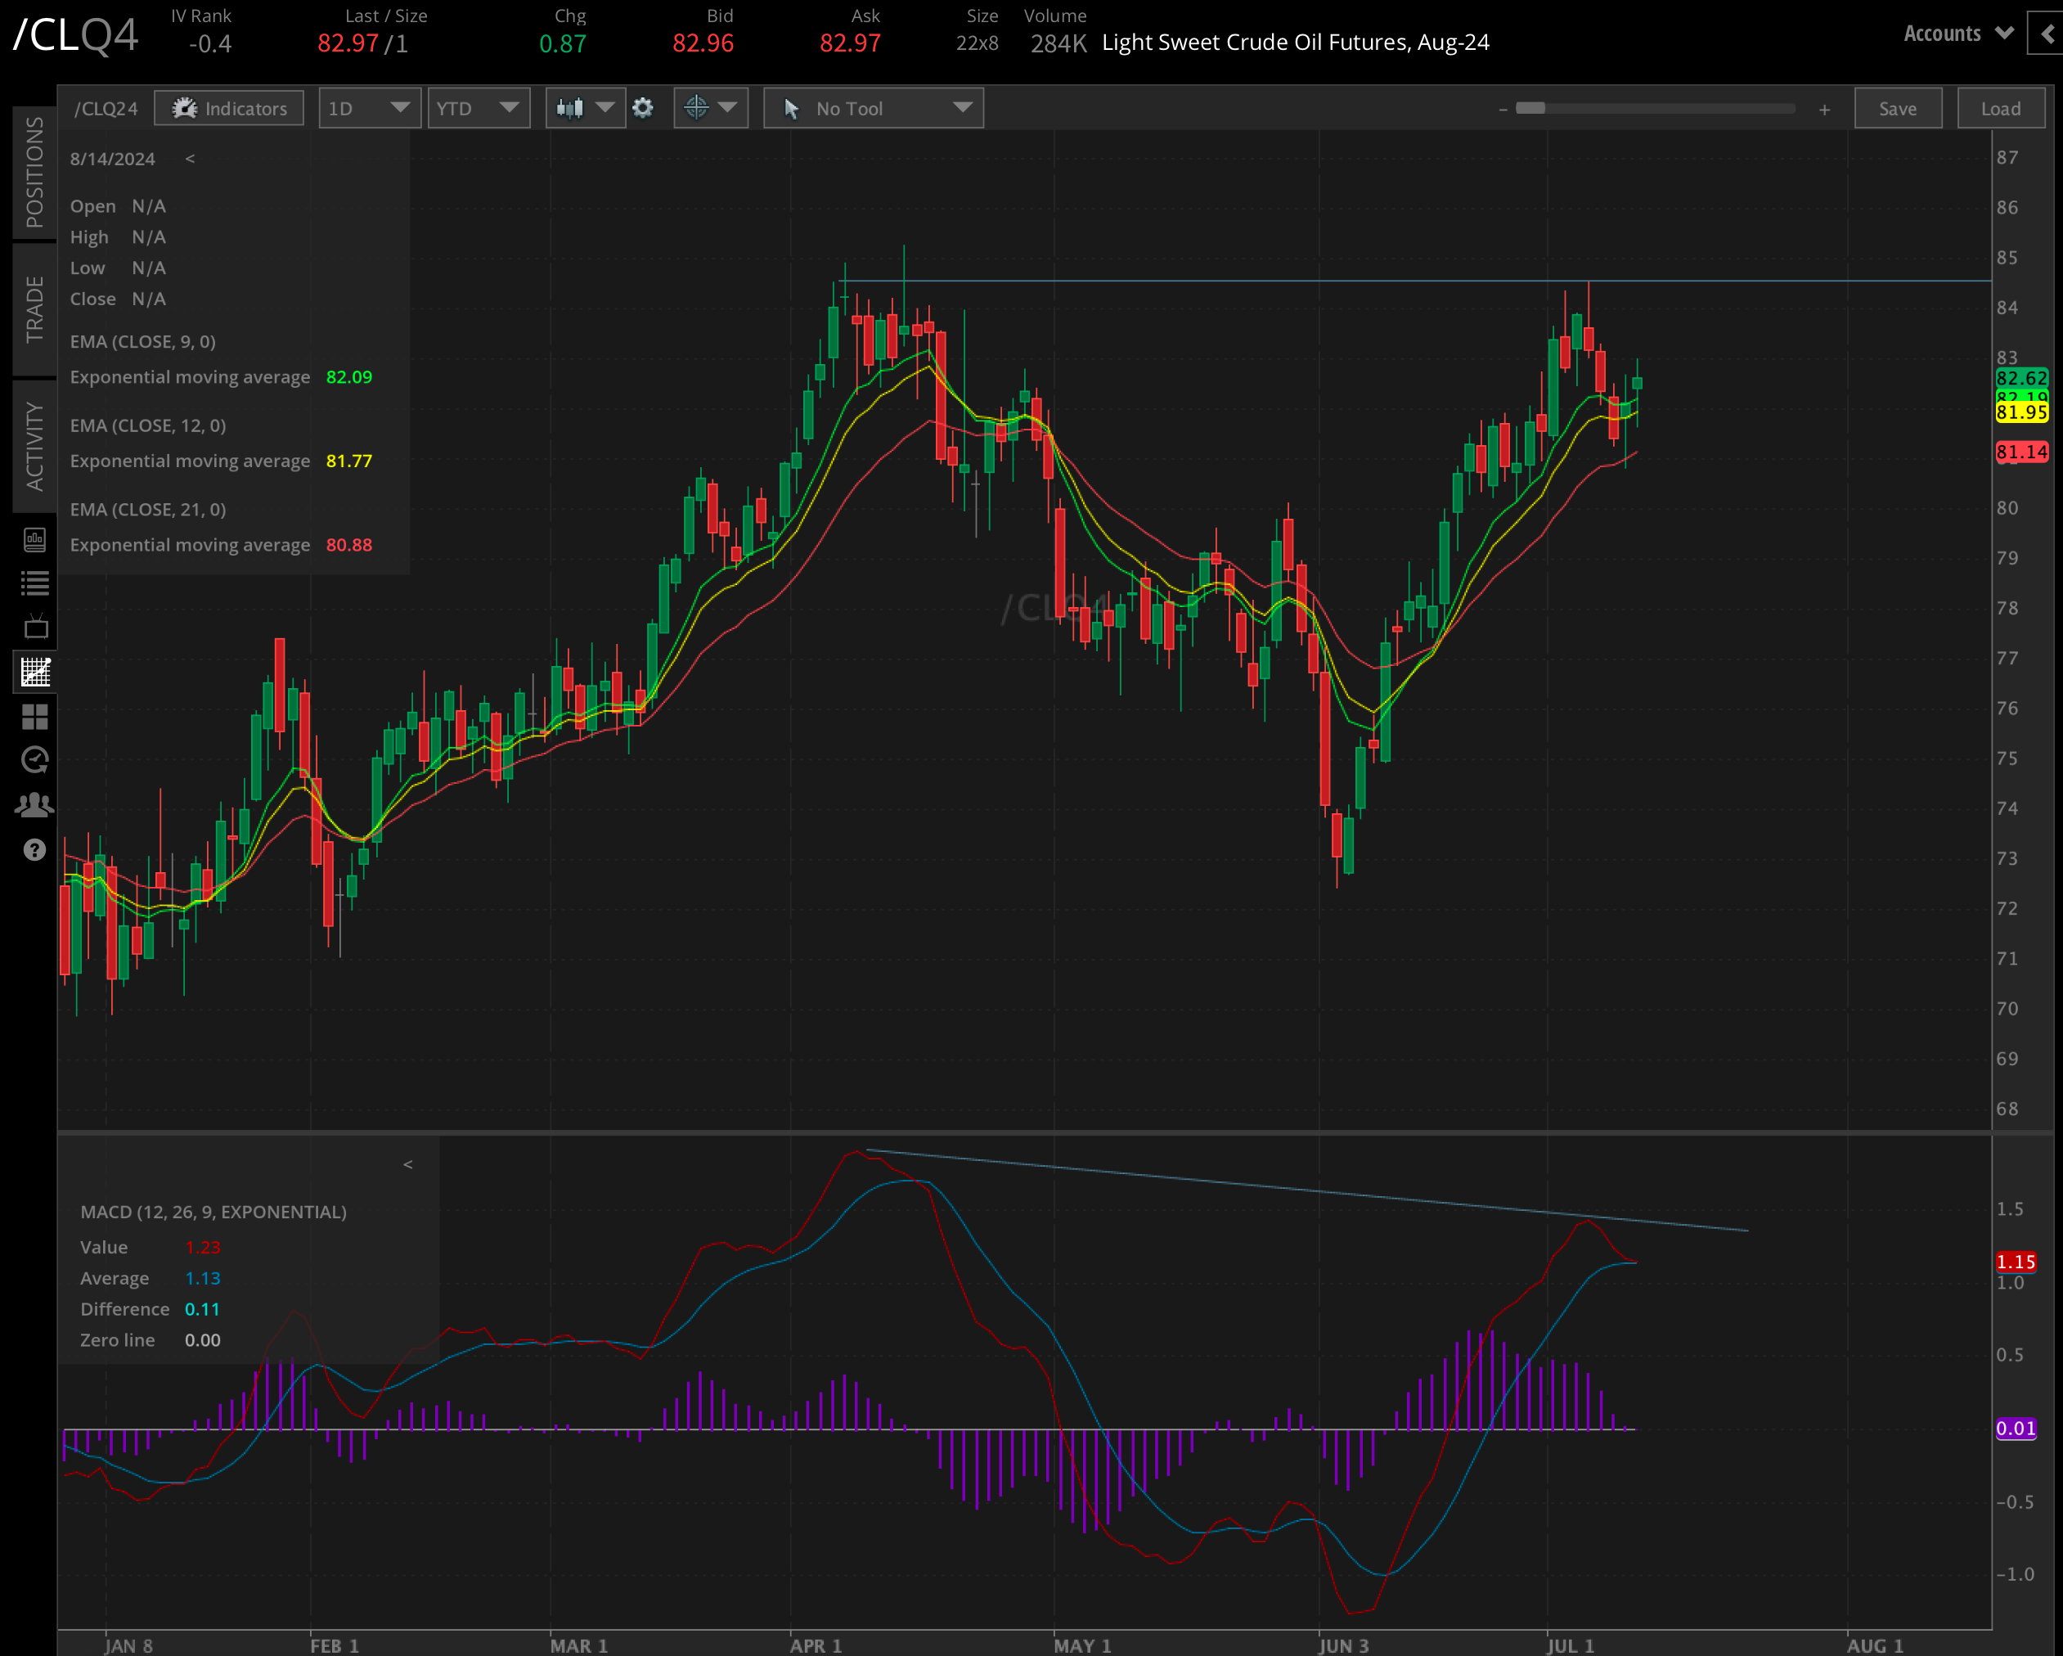Click the Load chart button
This screenshot has height=1656, width=2063.
2000,107
